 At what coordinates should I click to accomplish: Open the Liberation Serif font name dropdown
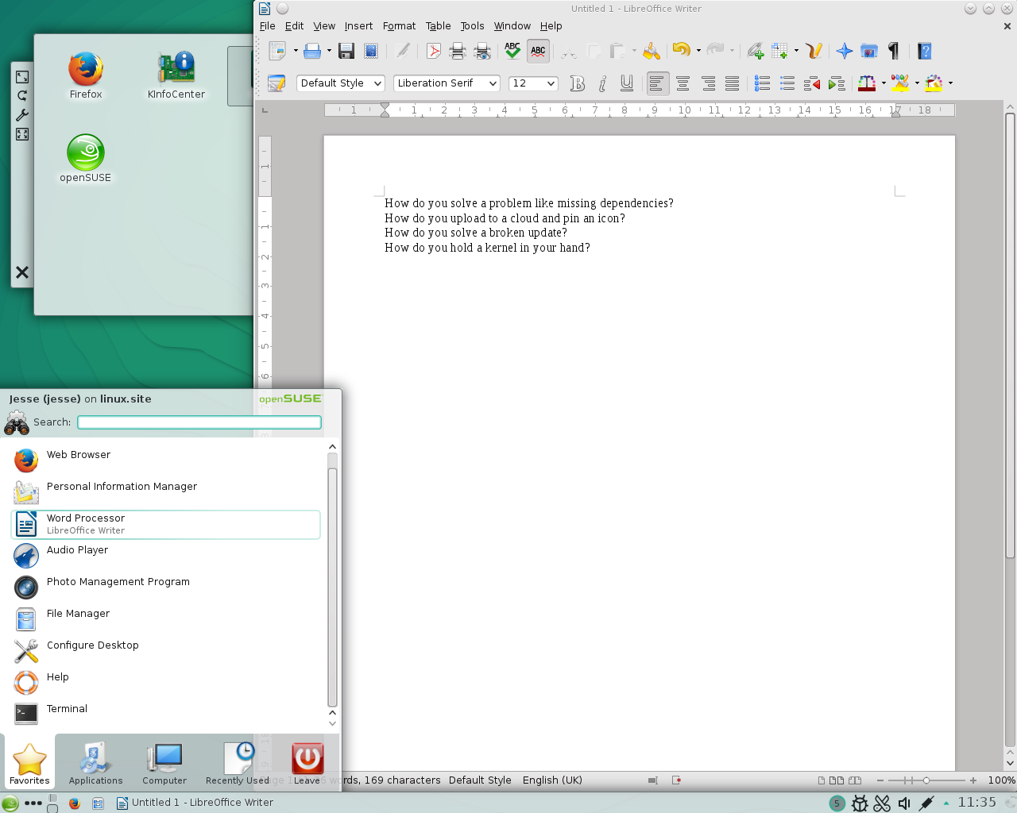[493, 83]
